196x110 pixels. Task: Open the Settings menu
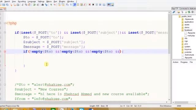41,2
